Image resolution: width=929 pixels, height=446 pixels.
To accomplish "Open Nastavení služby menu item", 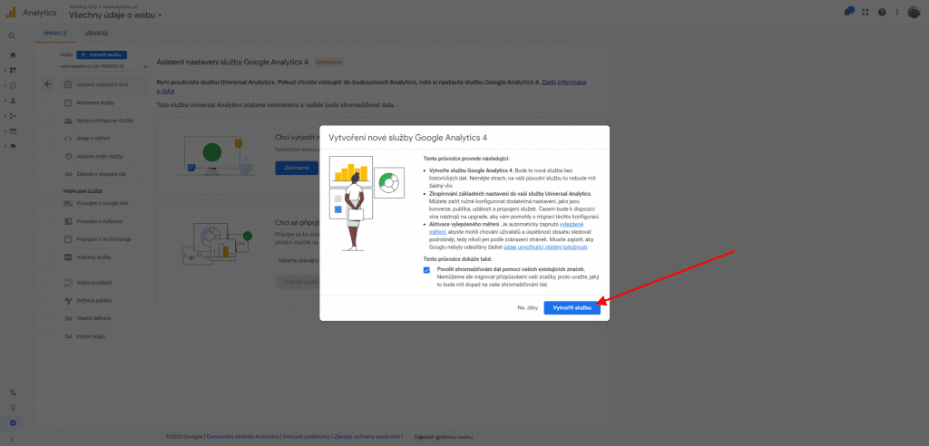I will point(95,102).
